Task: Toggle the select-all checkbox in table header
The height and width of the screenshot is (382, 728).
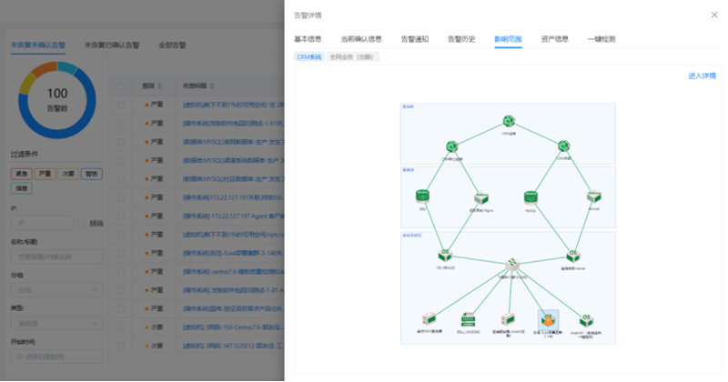Action: tap(121, 85)
